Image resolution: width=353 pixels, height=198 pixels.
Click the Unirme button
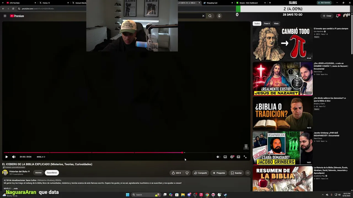(38, 173)
